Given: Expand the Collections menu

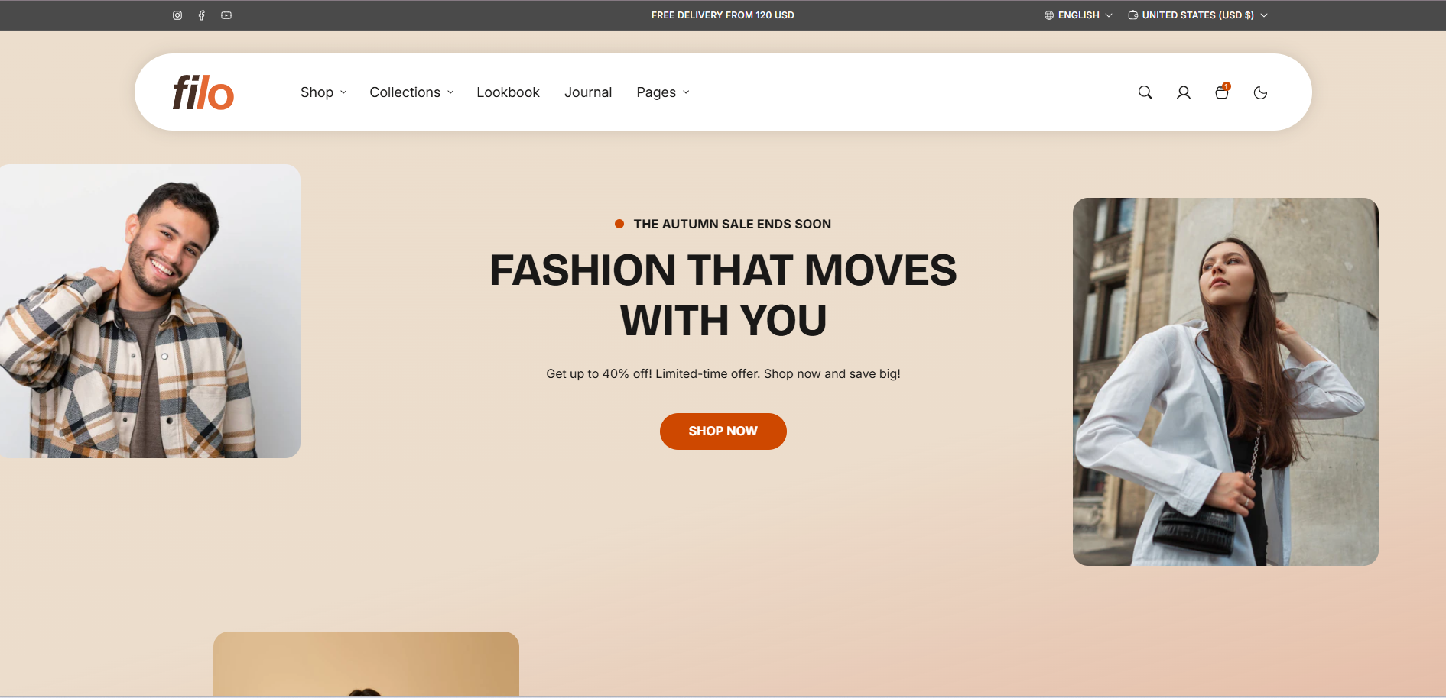Looking at the screenshot, I should [411, 92].
